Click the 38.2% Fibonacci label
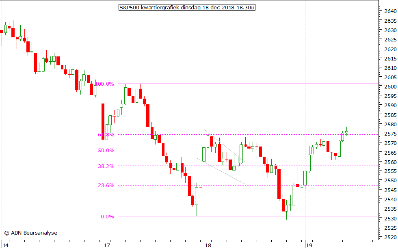Image resolution: width=398 pixels, height=248 pixels. (x=106, y=166)
